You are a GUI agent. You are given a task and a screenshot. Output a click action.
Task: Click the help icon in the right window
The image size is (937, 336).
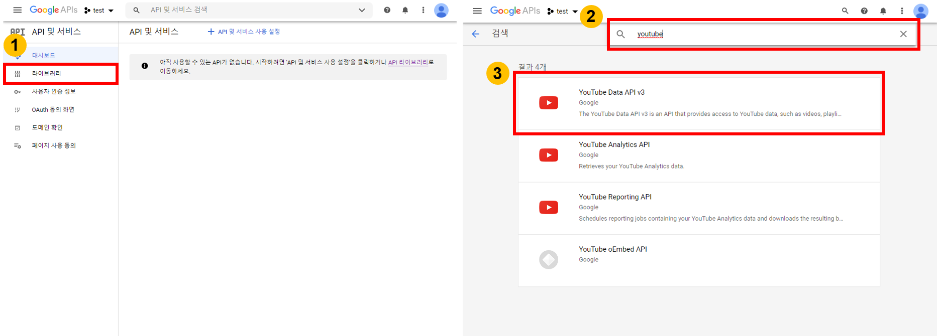pyautogui.click(x=864, y=11)
